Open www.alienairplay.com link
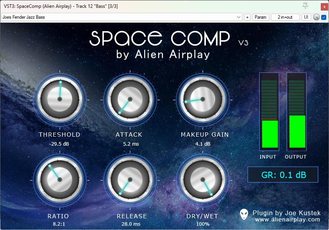Screen dimensions: 329x230 (x=287, y=220)
